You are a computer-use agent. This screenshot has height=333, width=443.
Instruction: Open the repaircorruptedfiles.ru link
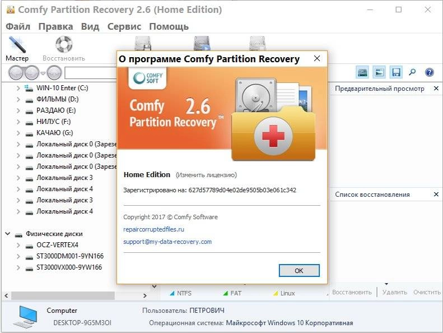pos(153,229)
